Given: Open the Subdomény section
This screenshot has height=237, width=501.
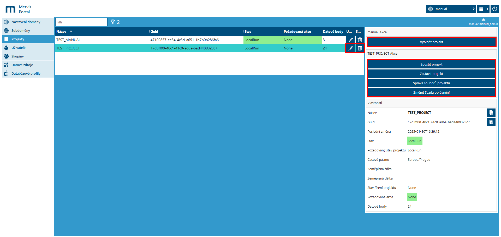Looking at the screenshot, I should (20, 30).
